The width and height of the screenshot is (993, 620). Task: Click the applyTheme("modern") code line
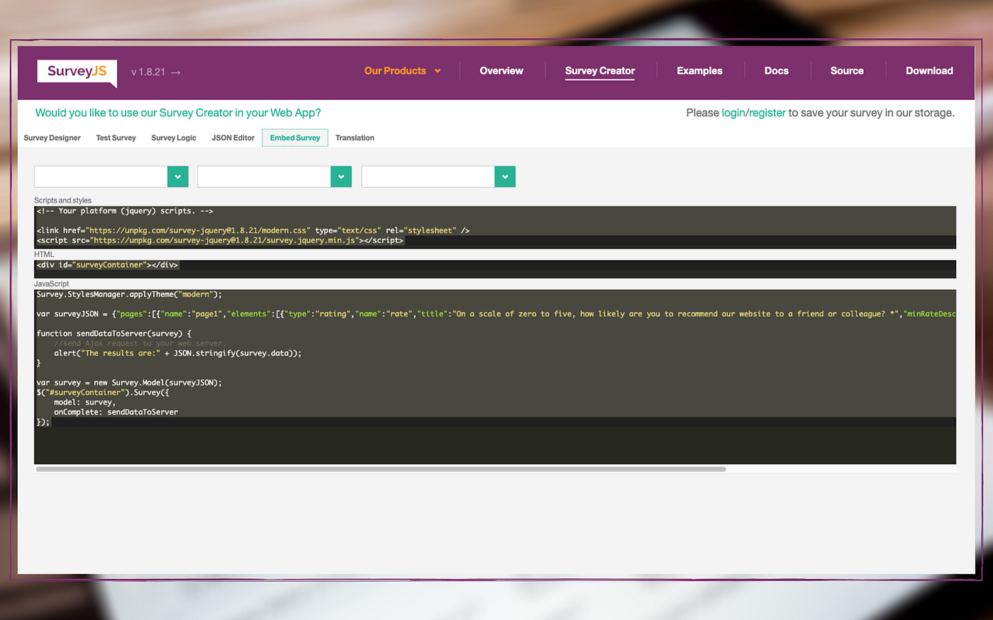tap(129, 295)
